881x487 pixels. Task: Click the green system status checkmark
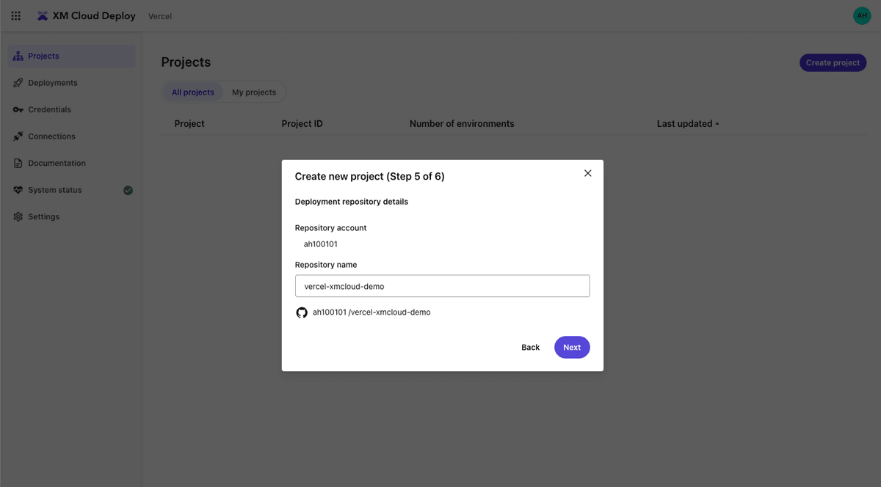click(128, 190)
